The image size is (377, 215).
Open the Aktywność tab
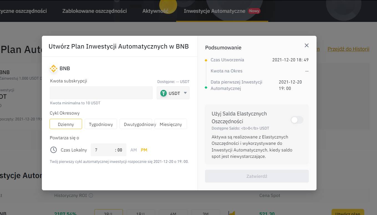click(x=155, y=11)
